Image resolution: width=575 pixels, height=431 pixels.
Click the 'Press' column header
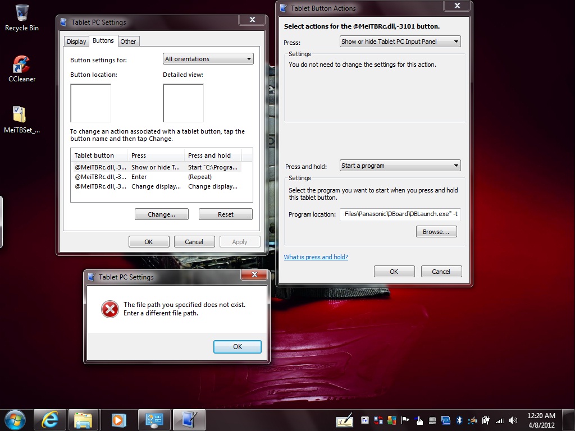point(156,155)
